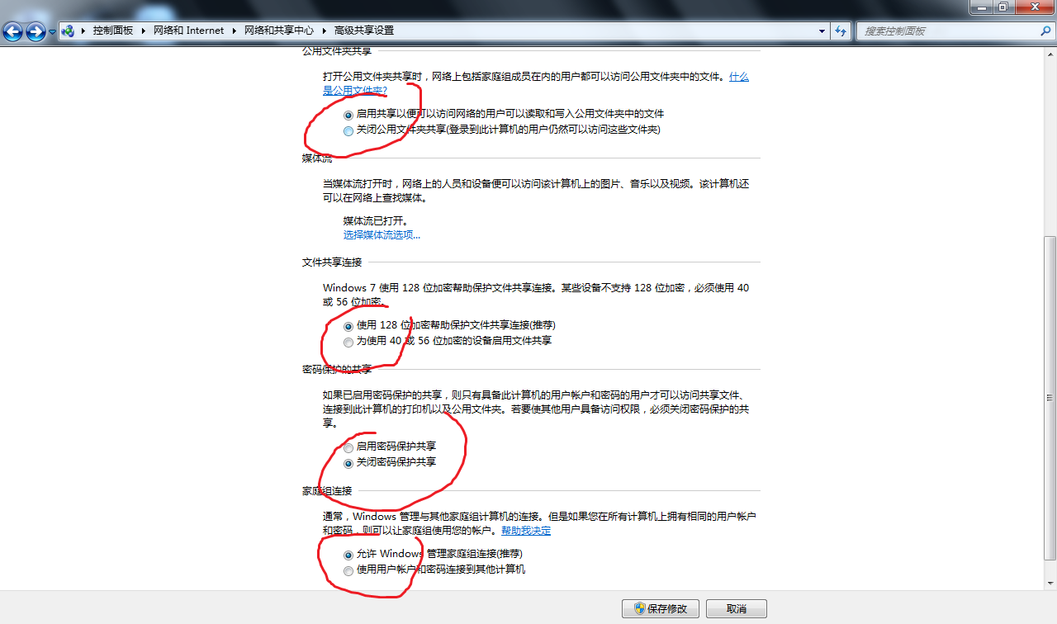Select 关闭公用文件夹共享 radio option
The width and height of the screenshot is (1057, 624).
502,130
